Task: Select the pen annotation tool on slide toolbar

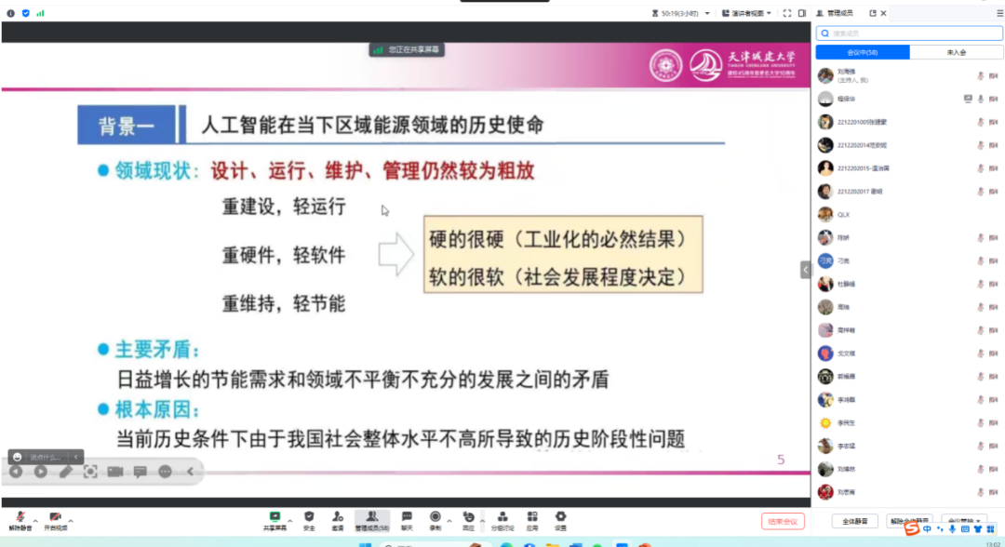Action: (65, 472)
